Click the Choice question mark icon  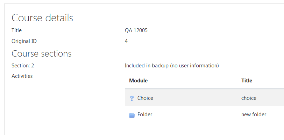point(132,98)
